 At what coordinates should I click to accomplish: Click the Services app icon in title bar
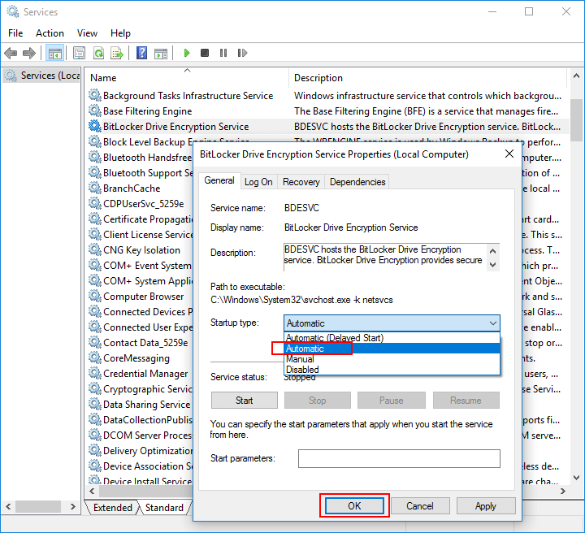13,11
